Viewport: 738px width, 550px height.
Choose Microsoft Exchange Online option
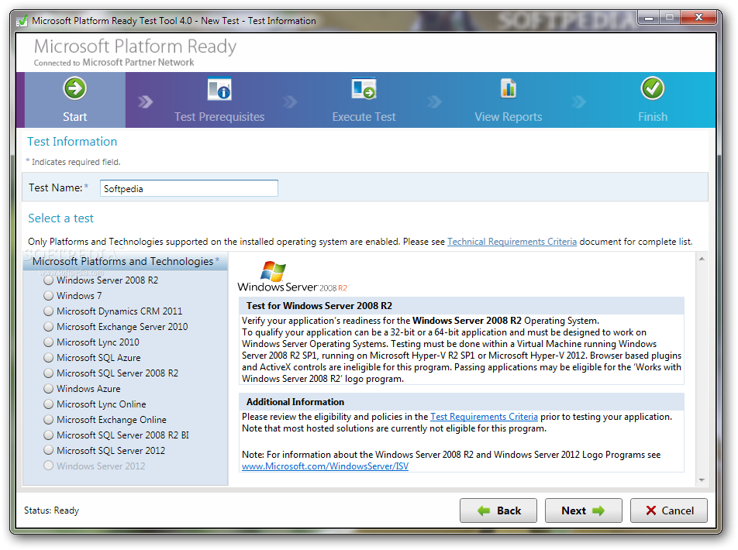tap(48, 420)
